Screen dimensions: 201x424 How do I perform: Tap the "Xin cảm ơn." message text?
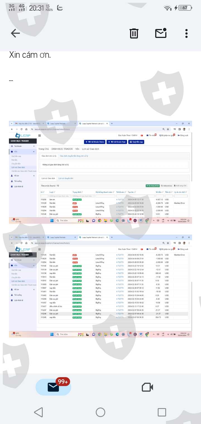(x=30, y=55)
